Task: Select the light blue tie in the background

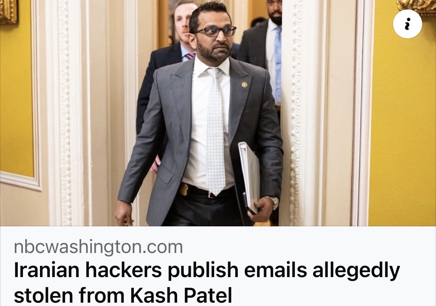Action: click(277, 64)
